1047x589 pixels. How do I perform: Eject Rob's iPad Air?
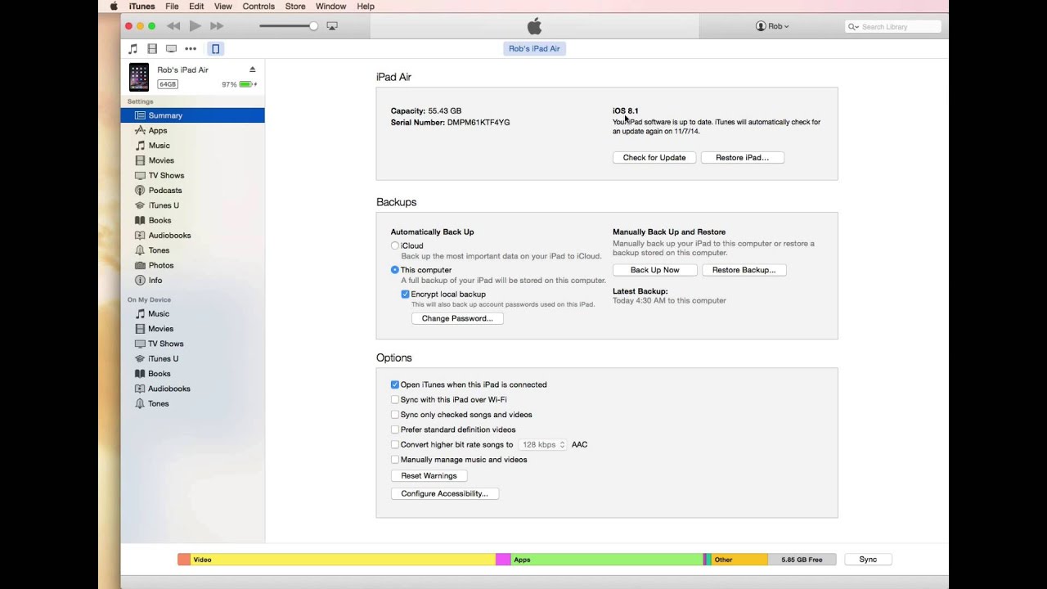[253, 70]
